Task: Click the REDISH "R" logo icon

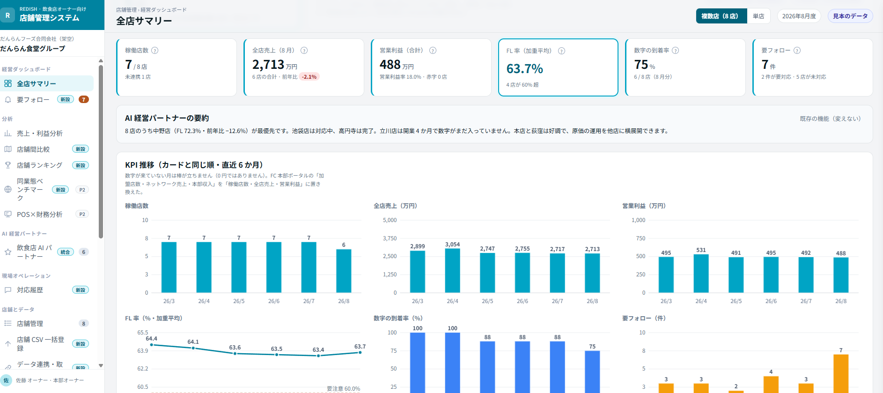Action: click(7, 15)
